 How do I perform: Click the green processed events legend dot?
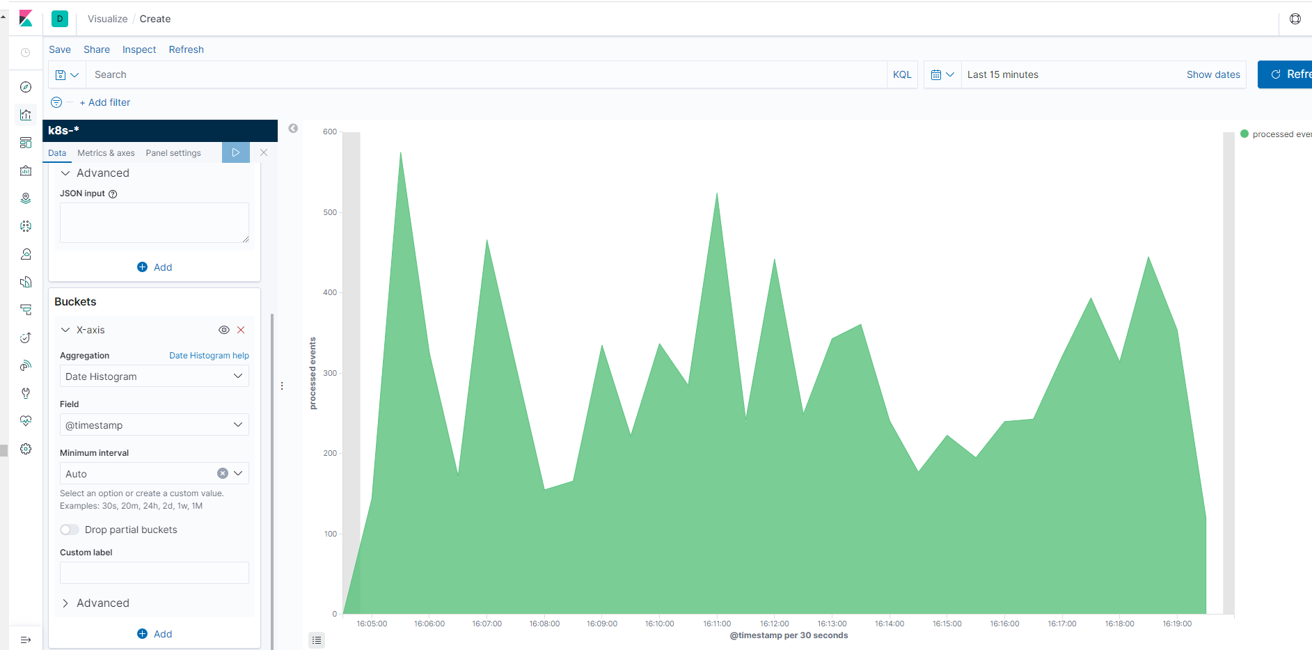coord(1244,134)
